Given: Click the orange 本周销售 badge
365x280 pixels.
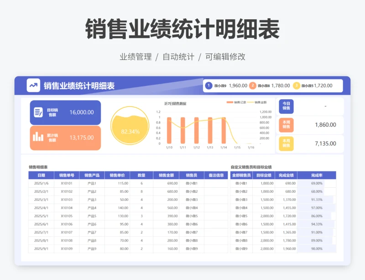Looking at the screenshot, I should click(x=287, y=125).
